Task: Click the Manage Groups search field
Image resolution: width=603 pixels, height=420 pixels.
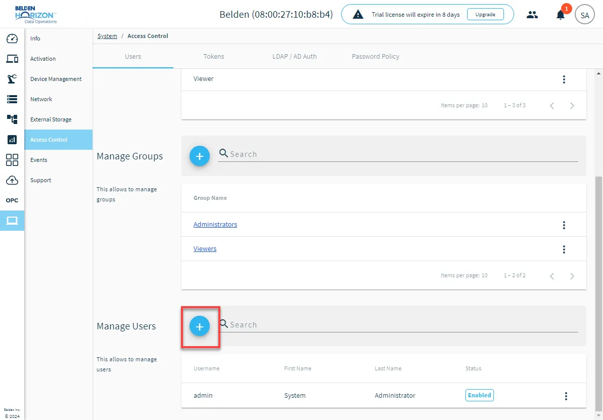Action: [x=398, y=154]
